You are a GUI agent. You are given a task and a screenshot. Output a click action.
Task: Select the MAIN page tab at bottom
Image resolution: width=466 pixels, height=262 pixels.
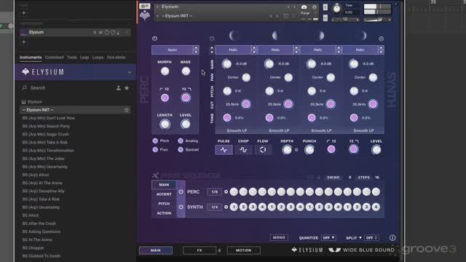click(x=155, y=250)
